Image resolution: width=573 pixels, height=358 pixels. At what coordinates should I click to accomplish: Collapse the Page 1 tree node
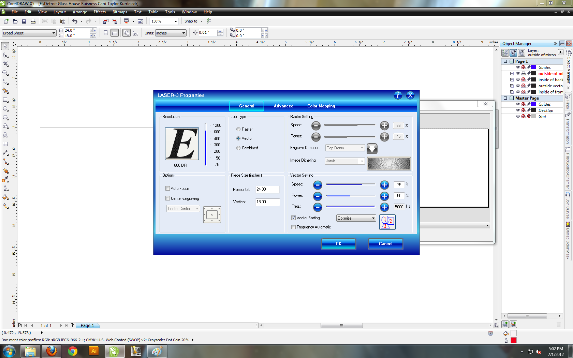tap(505, 61)
